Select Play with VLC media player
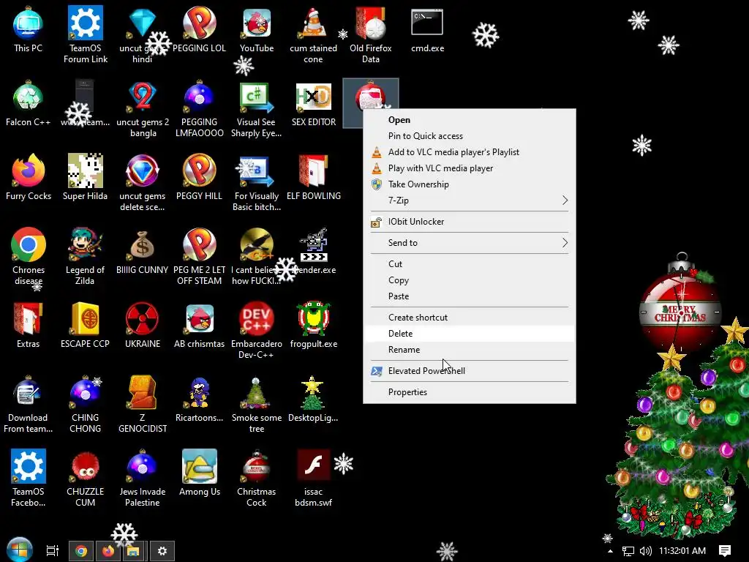This screenshot has height=562, width=749. [x=469, y=168]
